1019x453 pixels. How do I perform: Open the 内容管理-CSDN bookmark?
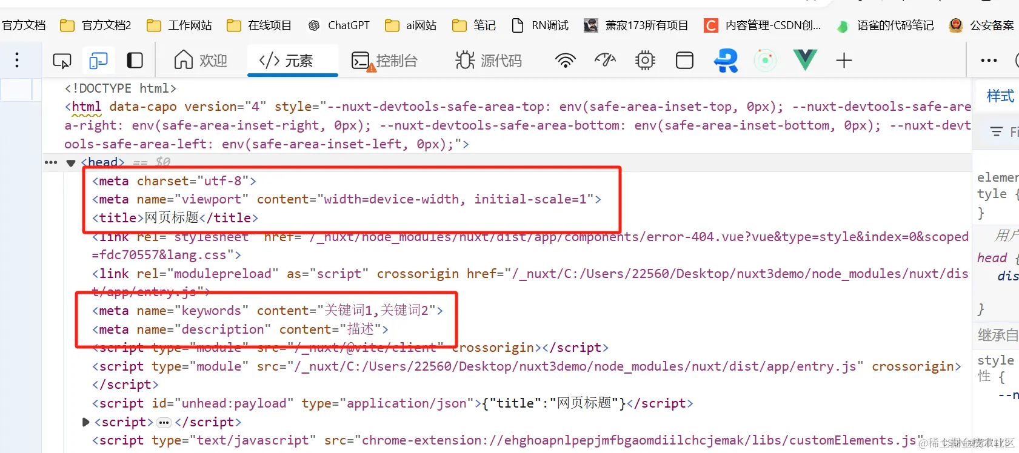coord(763,25)
